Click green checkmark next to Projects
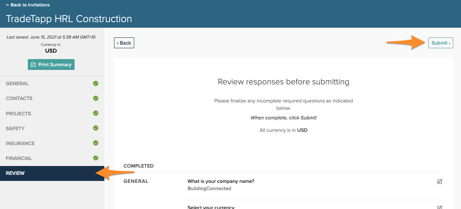The height and width of the screenshot is (209, 461). pyautogui.click(x=96, y=113)
